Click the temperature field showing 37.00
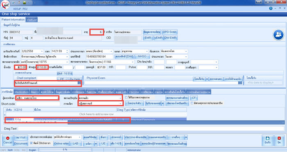This screenshot has height=152, width=287. pyautogui.click(x=101, y=67)
